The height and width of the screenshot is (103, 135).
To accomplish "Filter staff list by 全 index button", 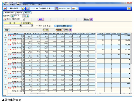I will pos(5,35).
